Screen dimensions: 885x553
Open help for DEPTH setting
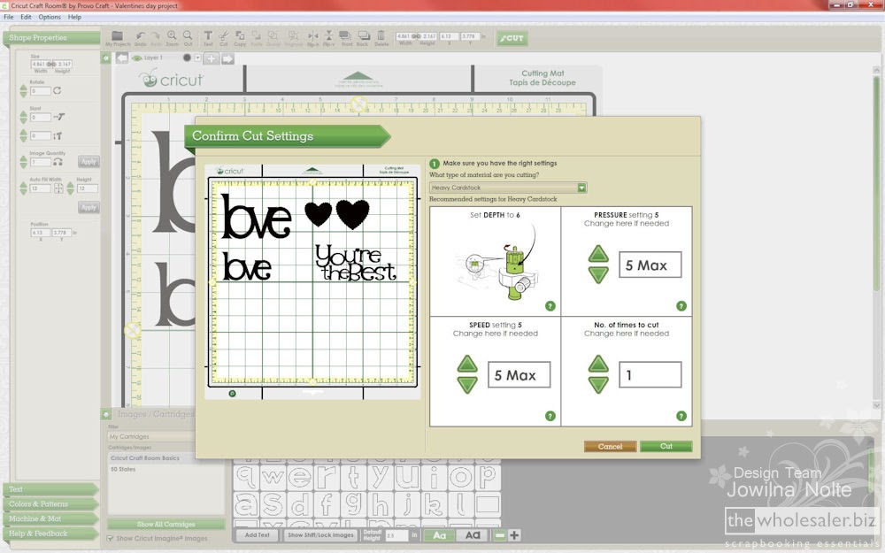(x=550, y=306)
